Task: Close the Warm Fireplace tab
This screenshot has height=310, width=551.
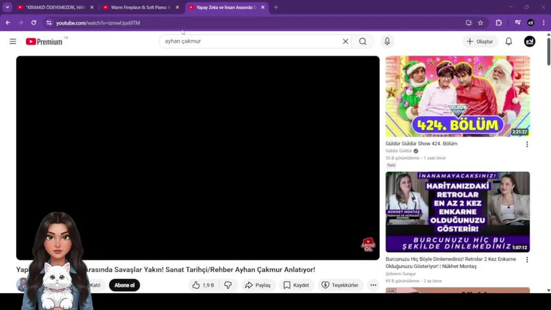Action: [x=177, y=7]
